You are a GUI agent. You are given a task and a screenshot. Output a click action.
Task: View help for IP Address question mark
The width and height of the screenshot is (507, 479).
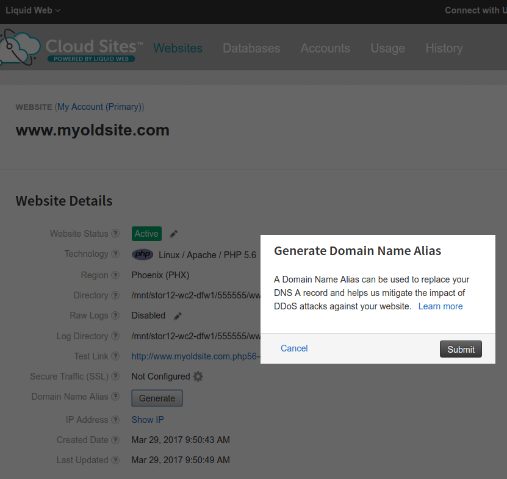coord(116,420)
